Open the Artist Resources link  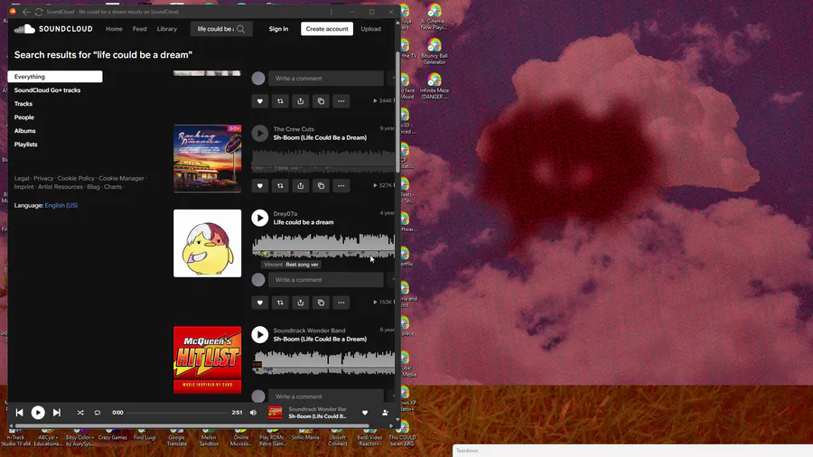point(61,187)
